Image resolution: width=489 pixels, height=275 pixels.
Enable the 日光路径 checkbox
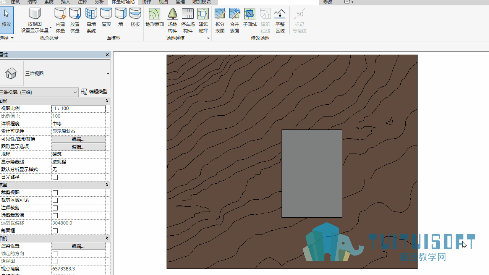tap(55, 177)
